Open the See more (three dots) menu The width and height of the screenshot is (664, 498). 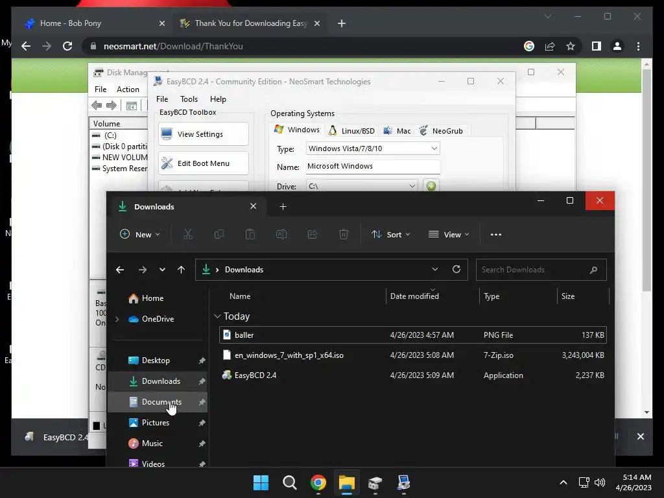click(496, 234)
